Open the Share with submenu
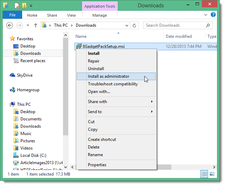 [x=116, y=102]
